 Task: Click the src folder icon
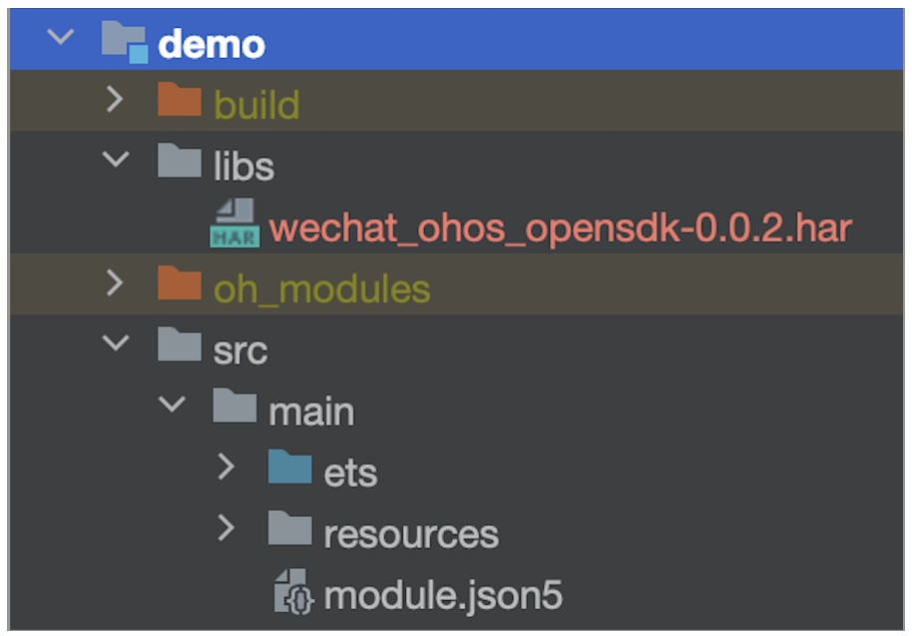click(180, 347)
